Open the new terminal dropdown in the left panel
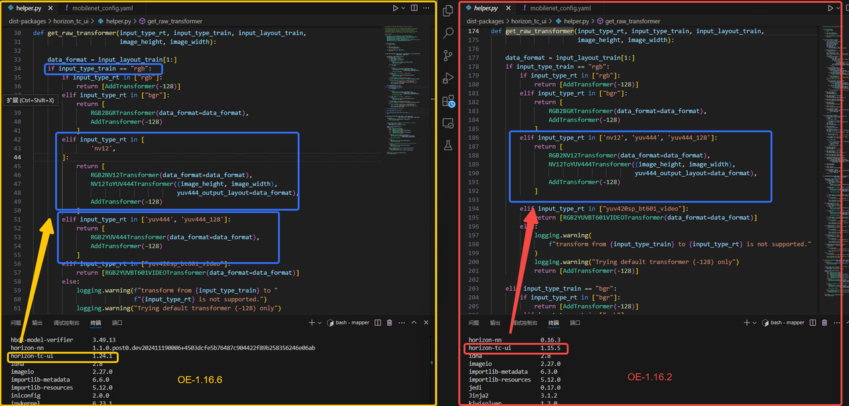 (320, 323)
